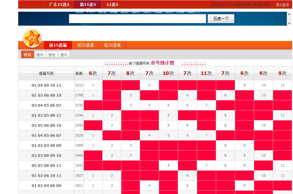Open the 前25遗漏 tab
Screen dimensions: 293x194
point(85,45)
